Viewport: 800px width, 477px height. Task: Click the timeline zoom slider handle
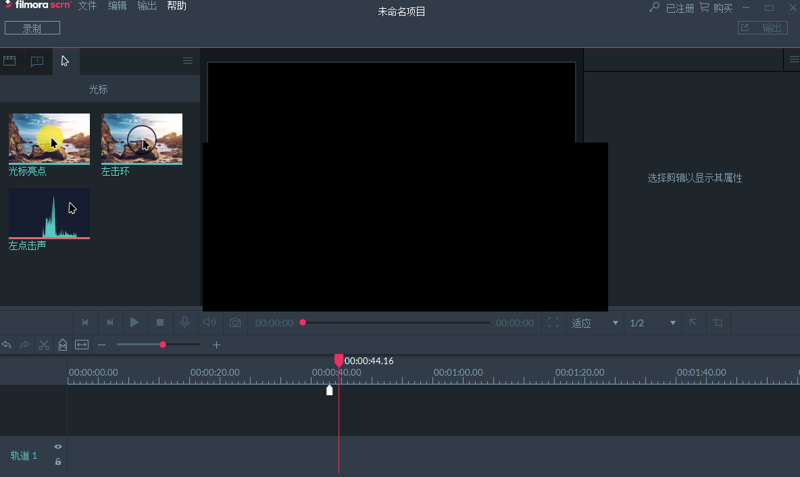pyautogui.click(x=163, y=345)
